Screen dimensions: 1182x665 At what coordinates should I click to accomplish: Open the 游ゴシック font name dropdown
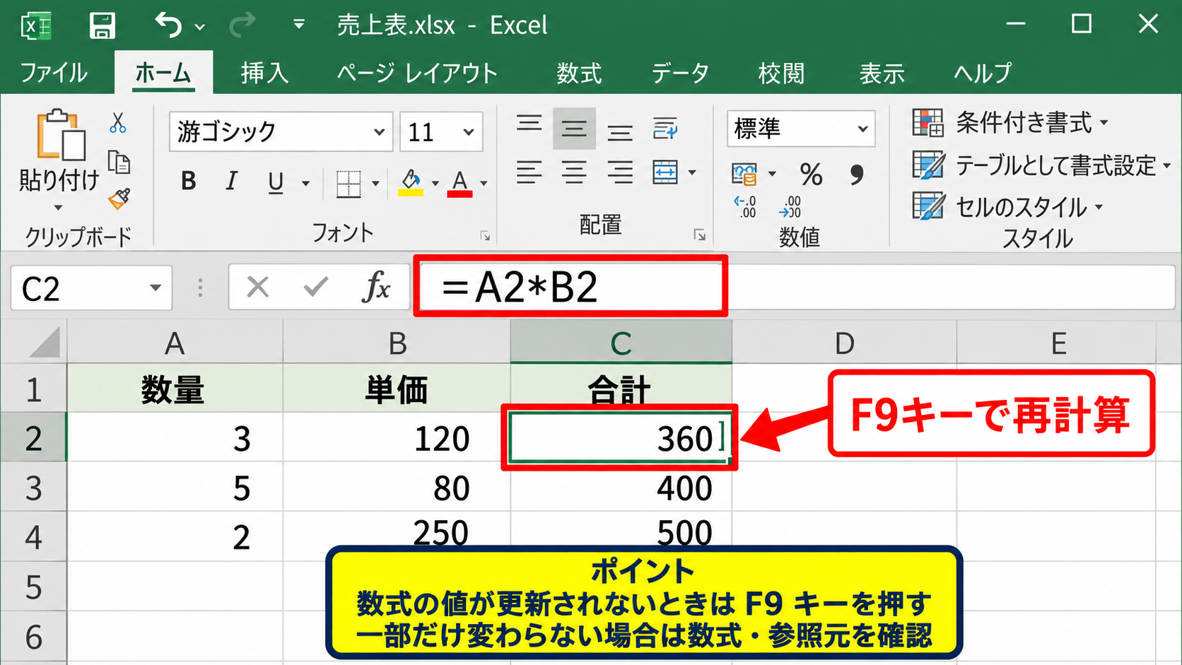pos(379,132)
